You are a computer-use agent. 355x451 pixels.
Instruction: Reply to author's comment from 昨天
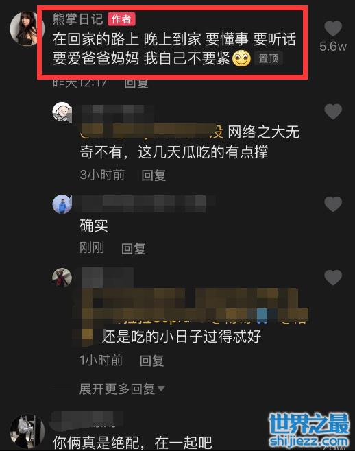click(136, 84)
